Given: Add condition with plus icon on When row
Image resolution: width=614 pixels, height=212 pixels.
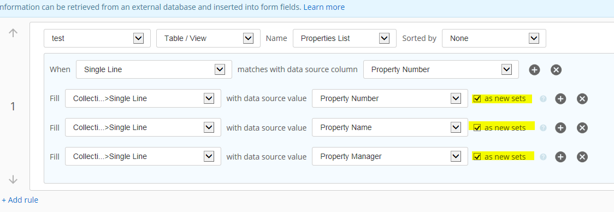Looking at the screenshot, I should click(534, 70).
